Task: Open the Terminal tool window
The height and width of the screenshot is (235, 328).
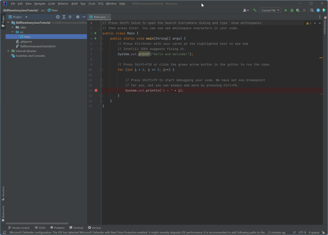Action: point(76,228)
